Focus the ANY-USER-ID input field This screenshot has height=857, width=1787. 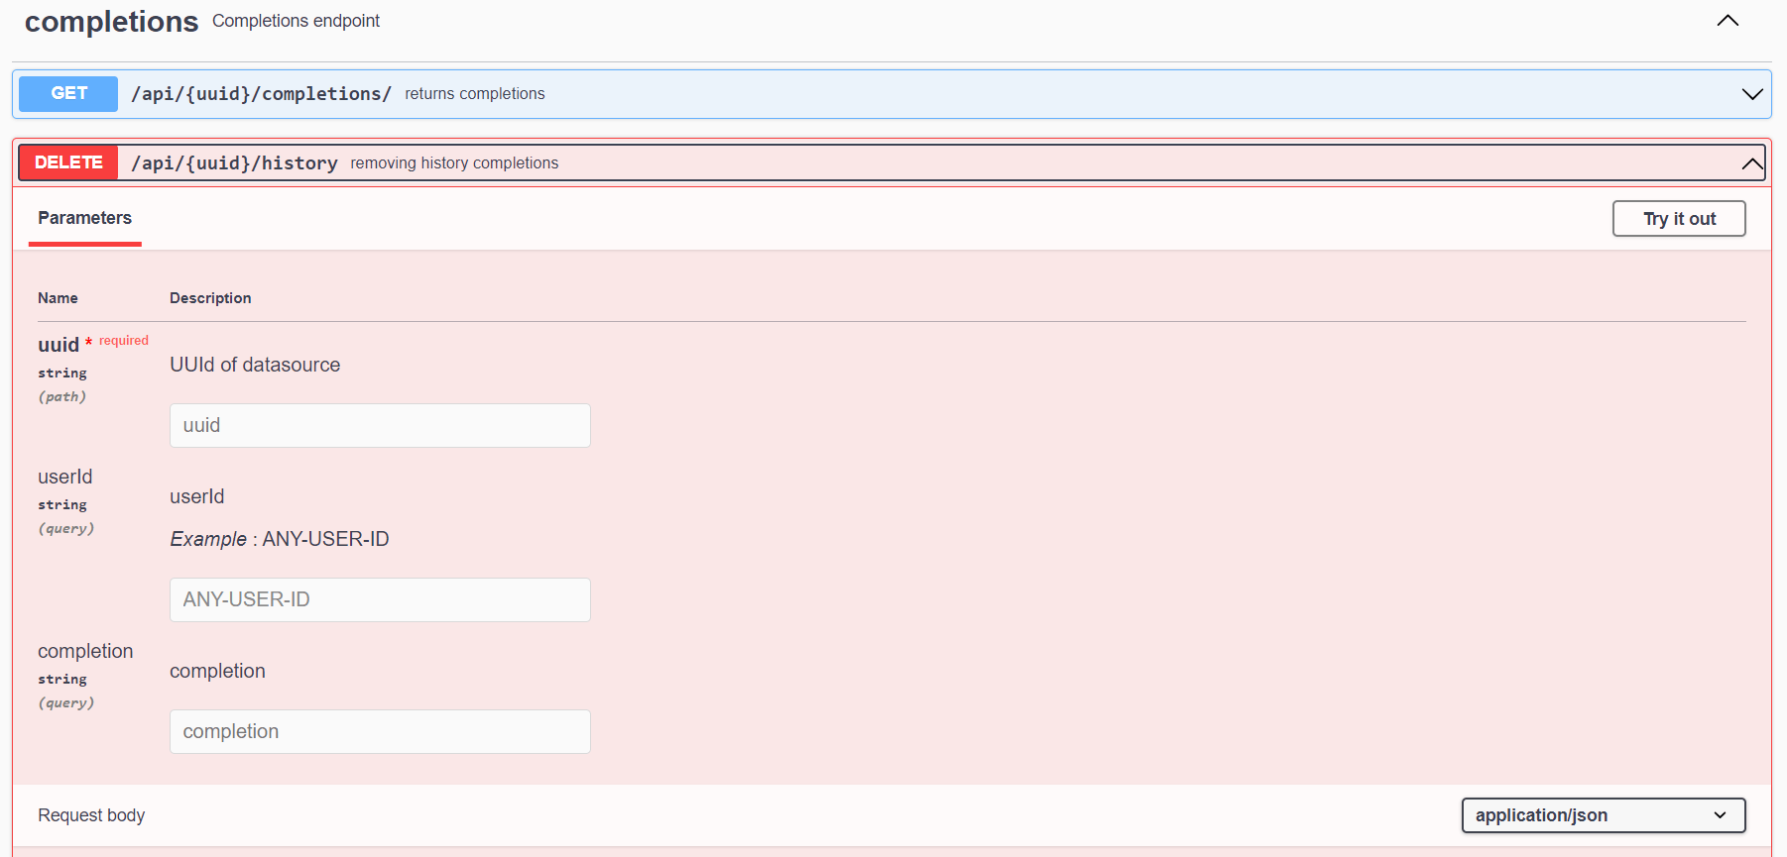380,599
